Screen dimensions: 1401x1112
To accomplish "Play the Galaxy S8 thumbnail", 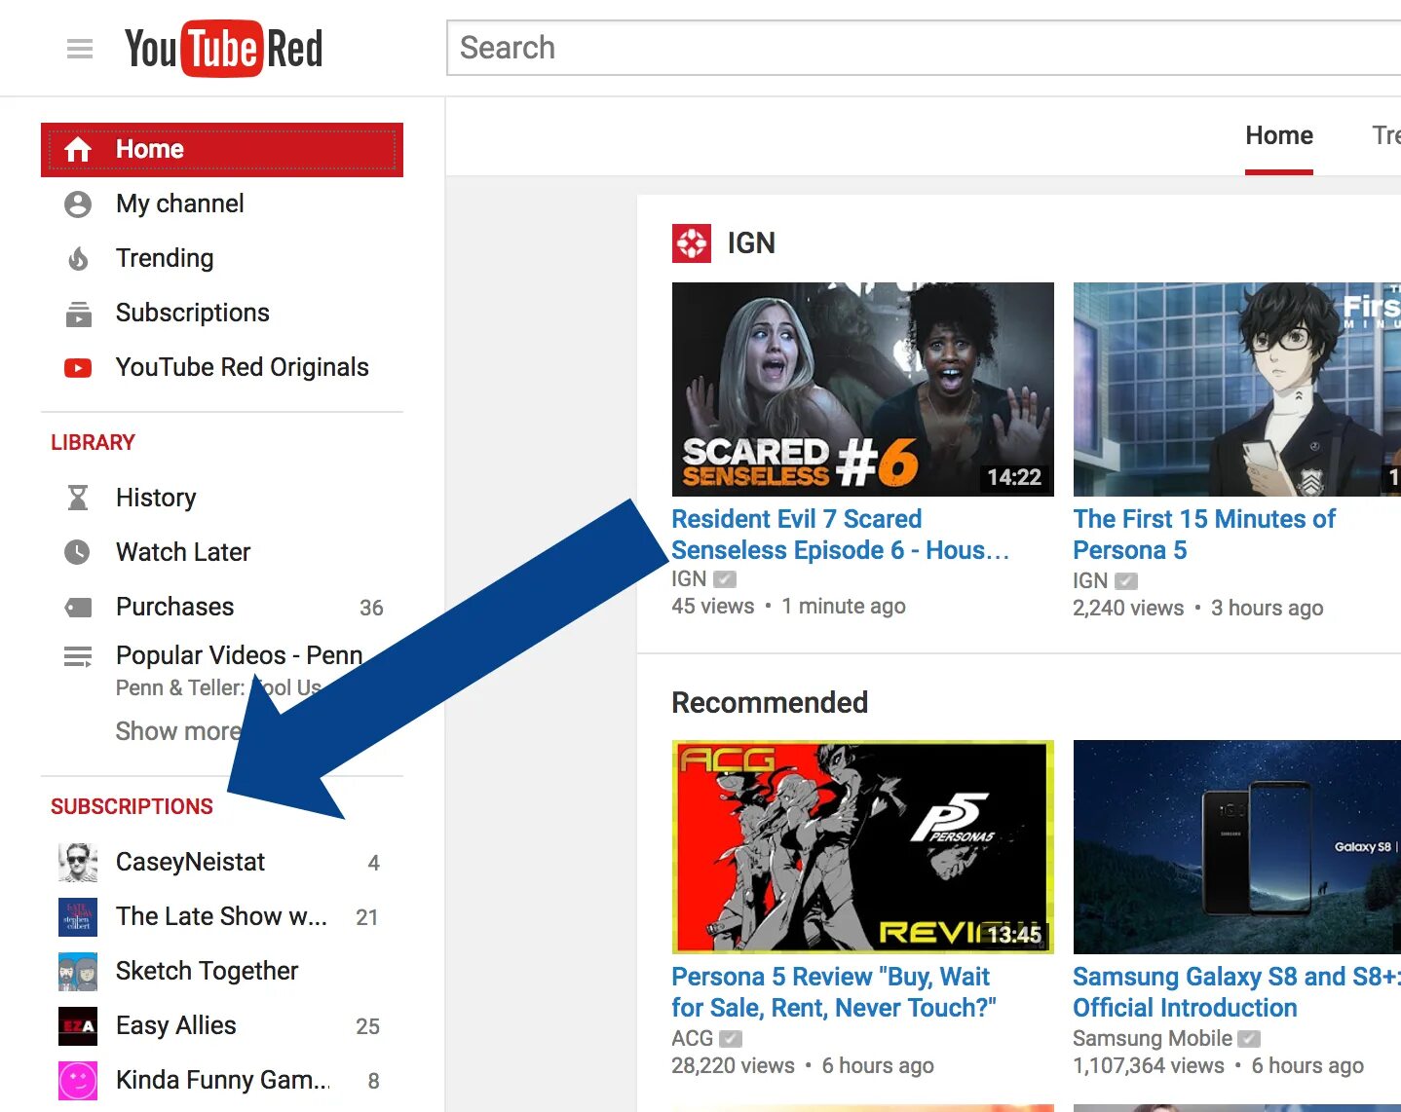I will 1237,847.
